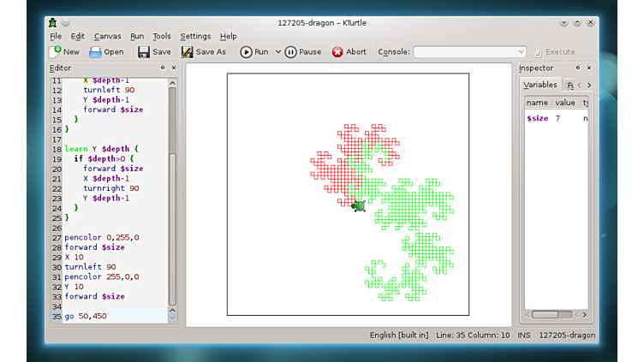Expand the Run speed dropdown arrow
644x362 pixels.
pos(276,52)
